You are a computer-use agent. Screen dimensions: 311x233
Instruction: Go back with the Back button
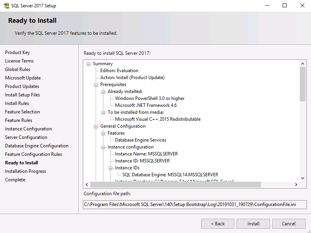pyautogui.click(x=218, y=224)
